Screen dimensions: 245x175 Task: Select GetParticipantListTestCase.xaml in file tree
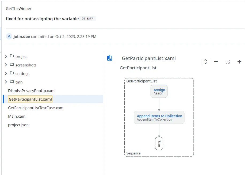click(36, 108)
